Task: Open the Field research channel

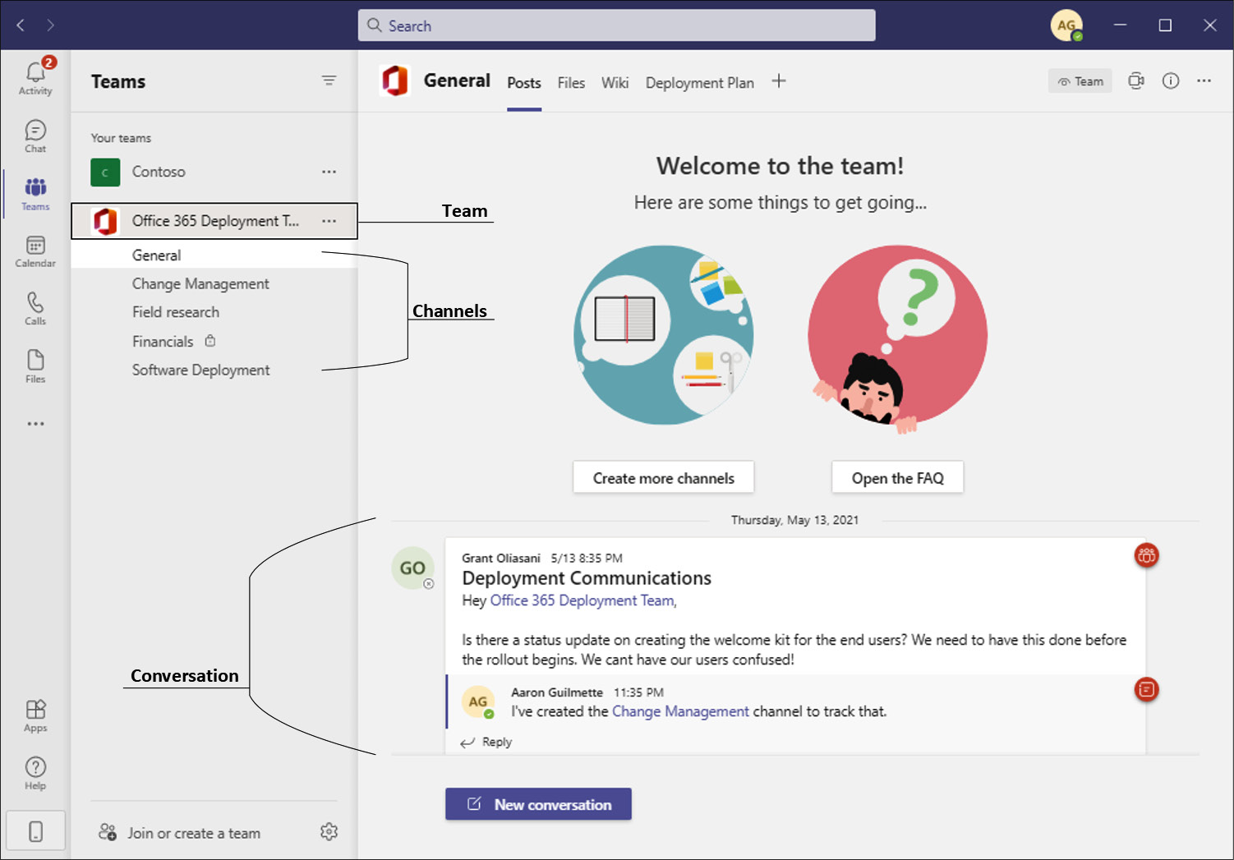Action: pyautogui.click(x=214, y=312)
